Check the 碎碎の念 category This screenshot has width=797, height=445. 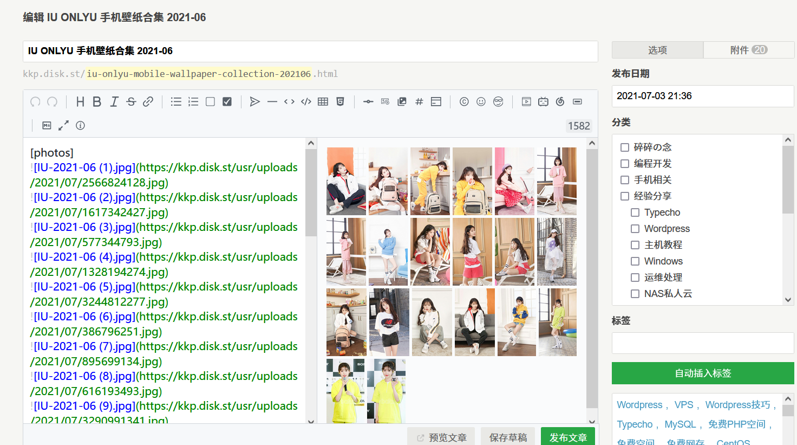[625, 147]
